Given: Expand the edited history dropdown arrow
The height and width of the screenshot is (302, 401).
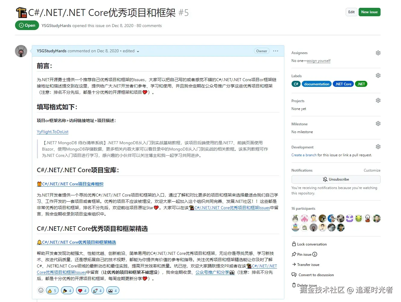Looking at the screenshot, I should pos(138,51).
